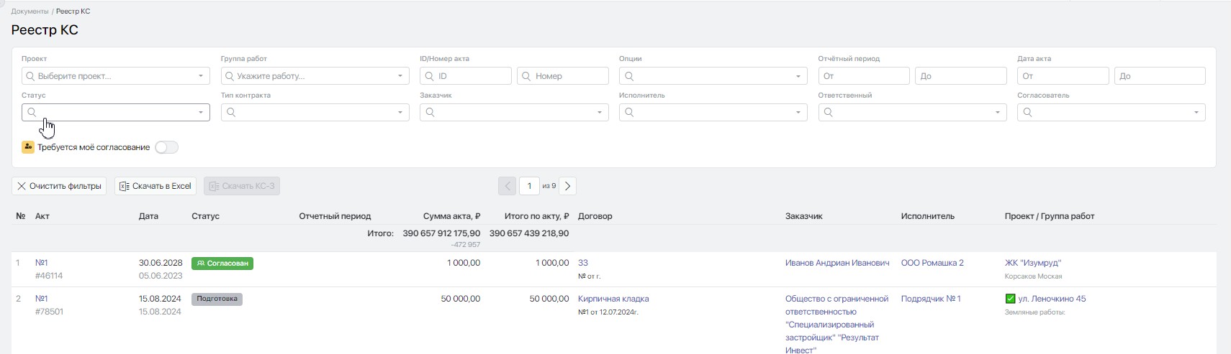The width and height of the screenshot is (1231, 354).
Task: Go to next page of registry
Action: [567, 186]
